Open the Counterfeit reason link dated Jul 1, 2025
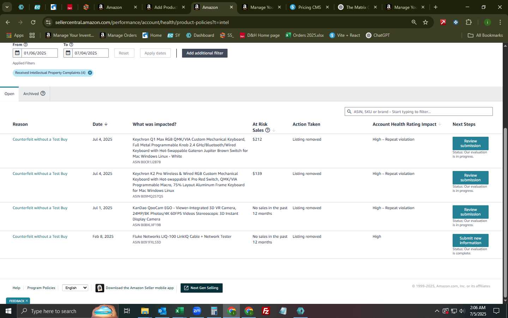 pyautogui.click(x=40, y=208)
